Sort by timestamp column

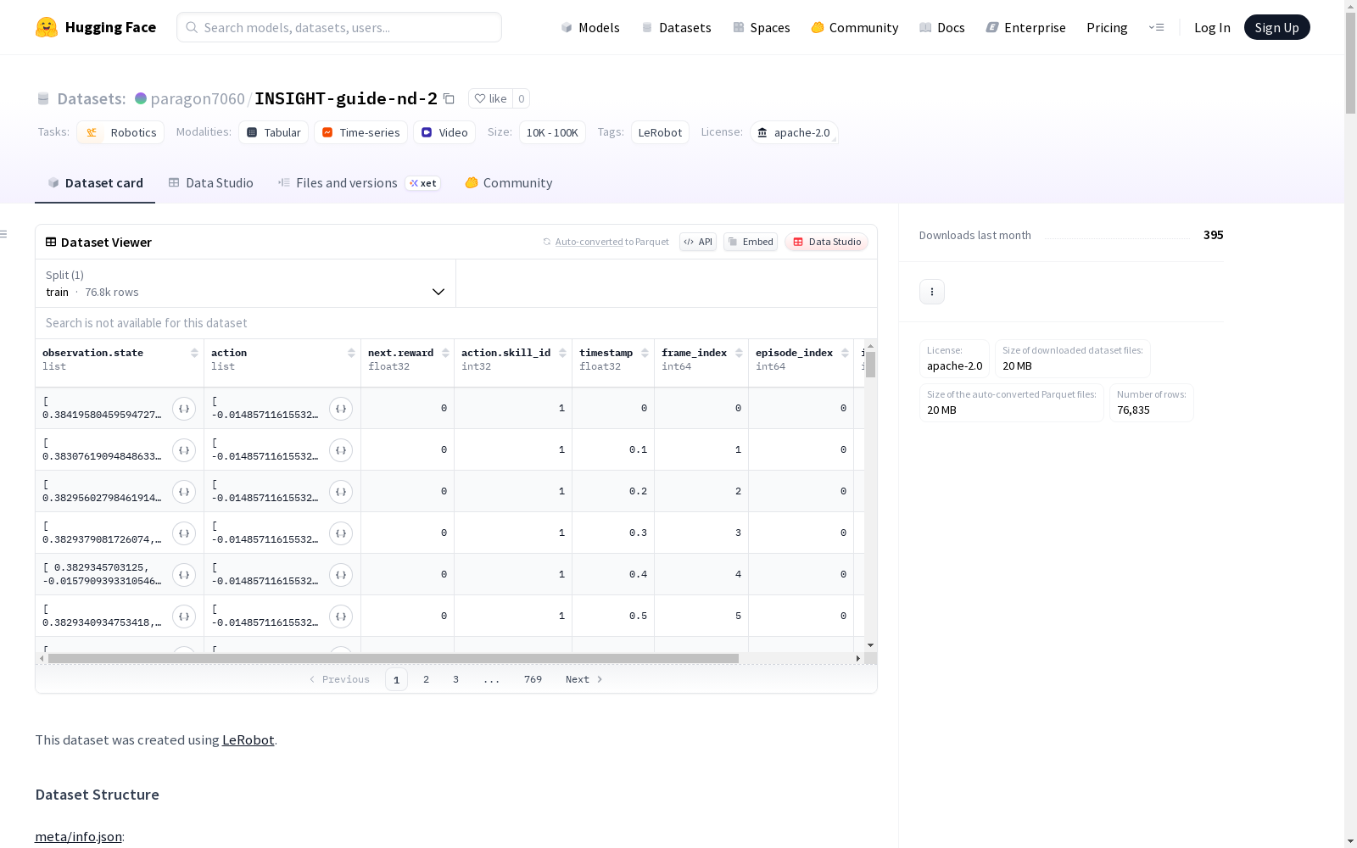645,353
